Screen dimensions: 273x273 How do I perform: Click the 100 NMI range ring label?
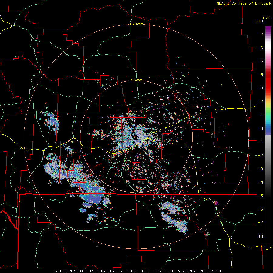click(x=136, y=24)
